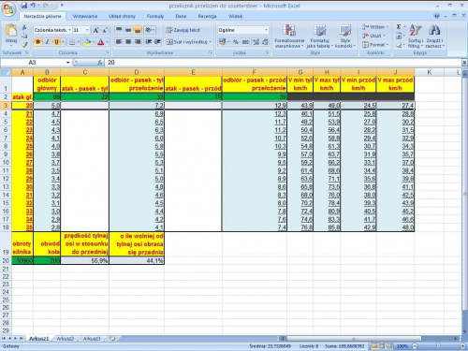Click the Zawijaj tekst button

(183, 30)
